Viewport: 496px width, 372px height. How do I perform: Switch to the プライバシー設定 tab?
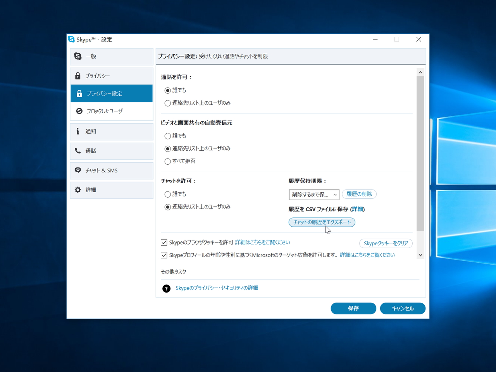104,93
